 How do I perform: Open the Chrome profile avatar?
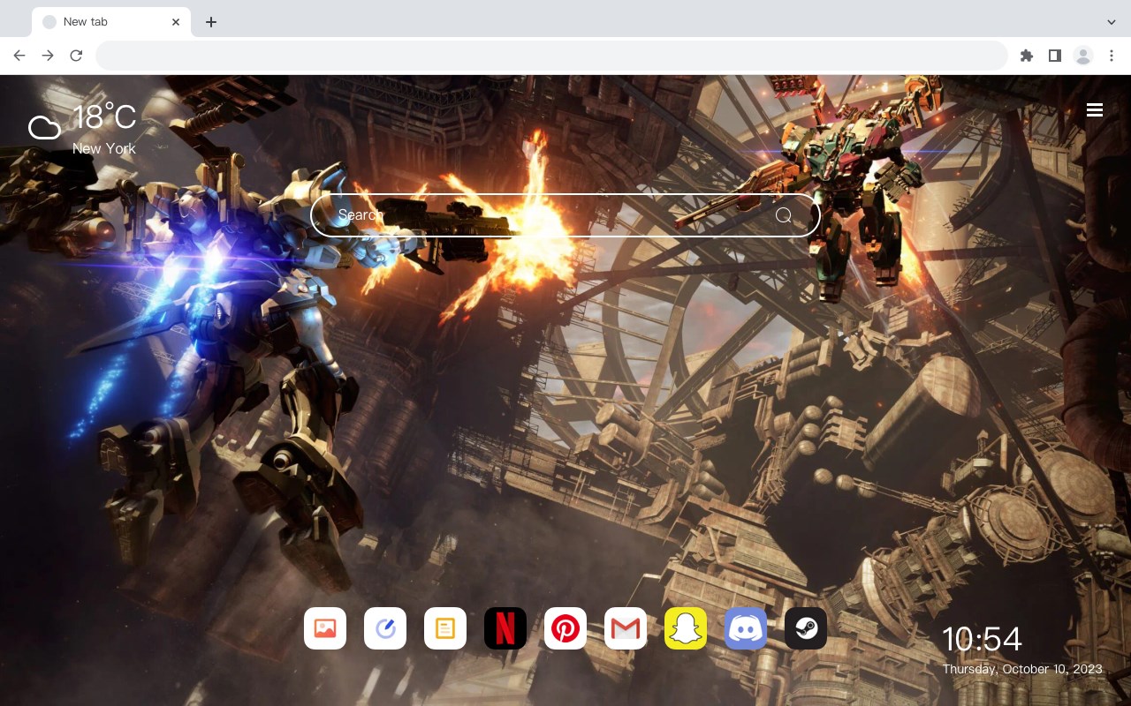pyautogui.click(x=1082, y=56)
